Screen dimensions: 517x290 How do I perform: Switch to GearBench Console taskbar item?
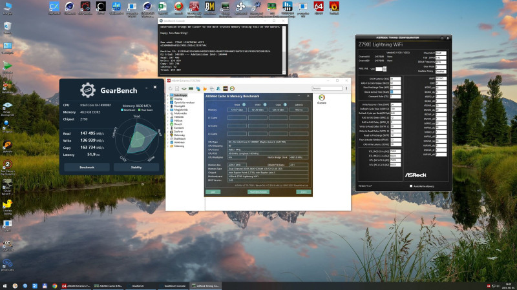(173, 286)
